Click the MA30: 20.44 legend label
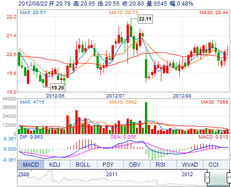Screen dimensions: 231x187 (214, 13)
